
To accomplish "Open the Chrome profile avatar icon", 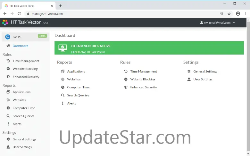I will (238, 14).
